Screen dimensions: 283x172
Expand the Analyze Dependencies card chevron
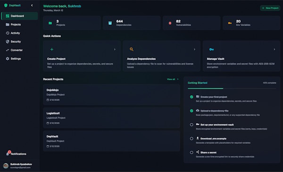[x=194, y=49]
